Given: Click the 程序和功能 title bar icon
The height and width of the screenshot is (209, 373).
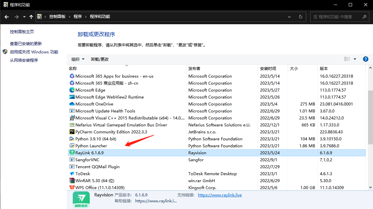Looking at the screenshot, I should (5, 5).
